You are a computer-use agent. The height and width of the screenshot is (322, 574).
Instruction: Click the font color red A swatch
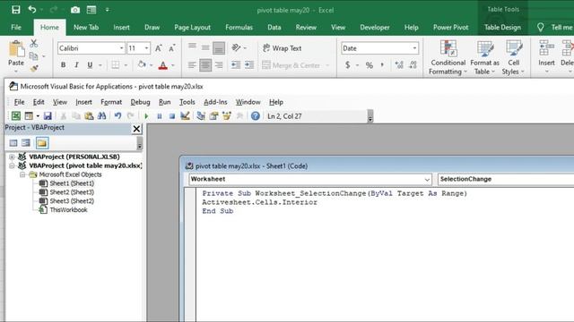[163, 65]
